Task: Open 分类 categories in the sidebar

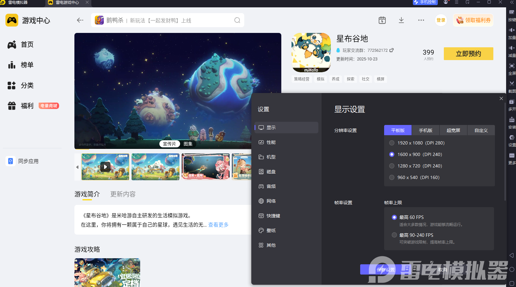Action: [21, 85]
